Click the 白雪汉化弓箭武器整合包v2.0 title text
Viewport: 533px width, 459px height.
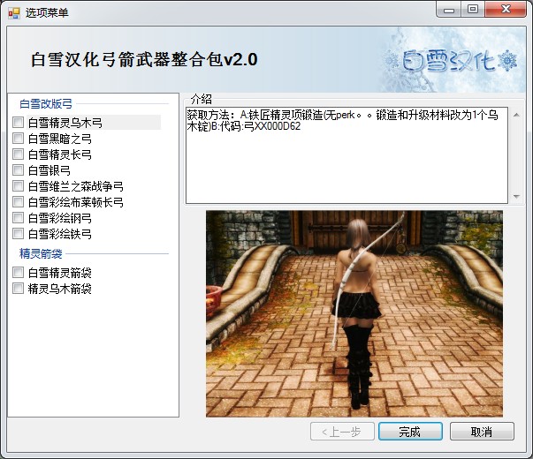[144, 60]
